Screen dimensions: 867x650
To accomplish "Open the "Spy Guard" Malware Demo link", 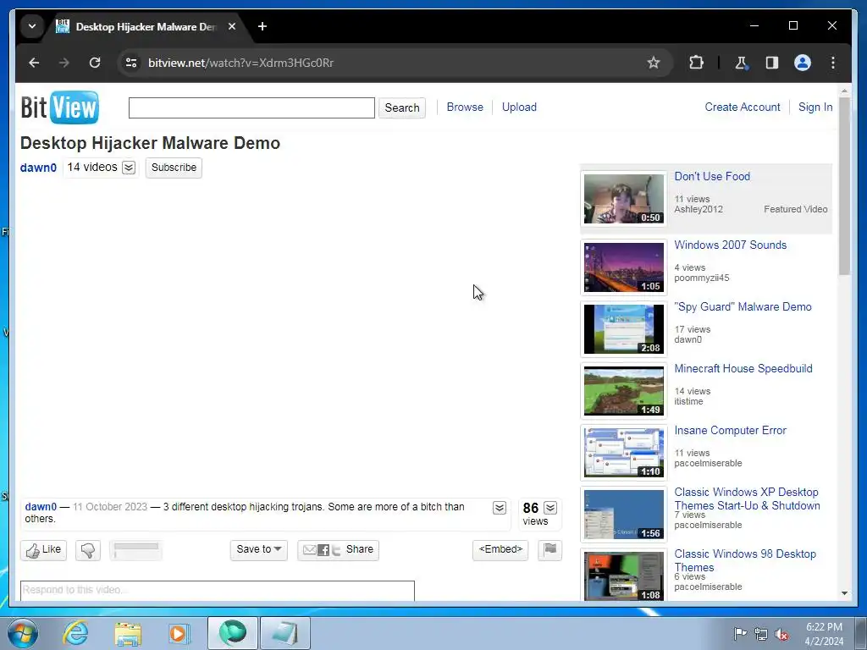I will pyautogui.click(x=743, y=306).
